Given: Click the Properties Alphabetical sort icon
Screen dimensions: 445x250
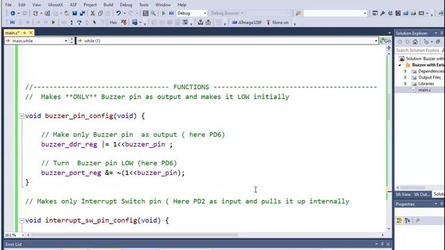Looking at the screenshot, I should 407,221.
